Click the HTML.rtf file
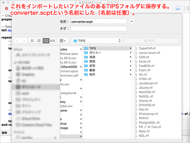 (145, 79)
